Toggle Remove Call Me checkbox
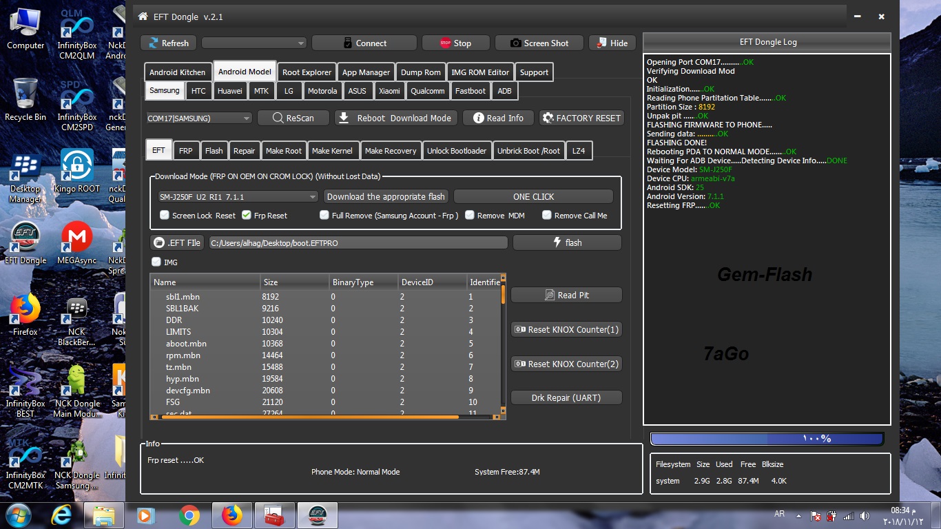 (547, 215)
